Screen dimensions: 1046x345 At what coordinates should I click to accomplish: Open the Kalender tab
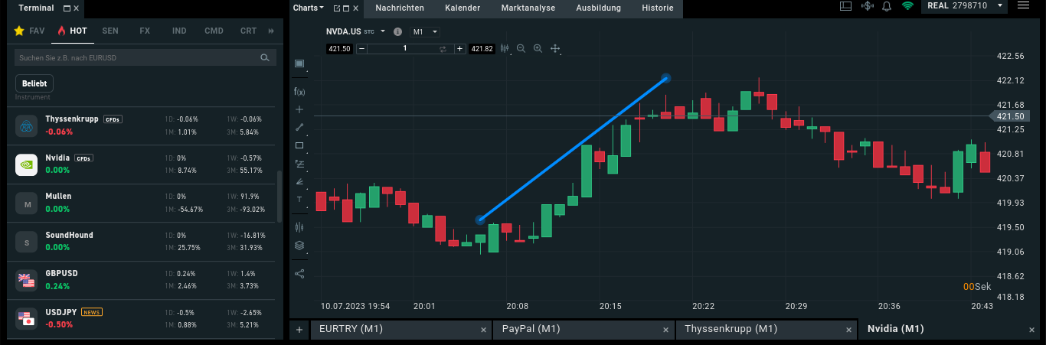click(463, 8)
